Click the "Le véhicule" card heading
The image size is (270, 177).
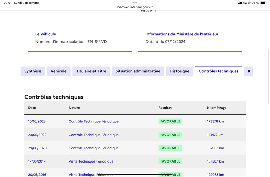[x=46, y=34]
